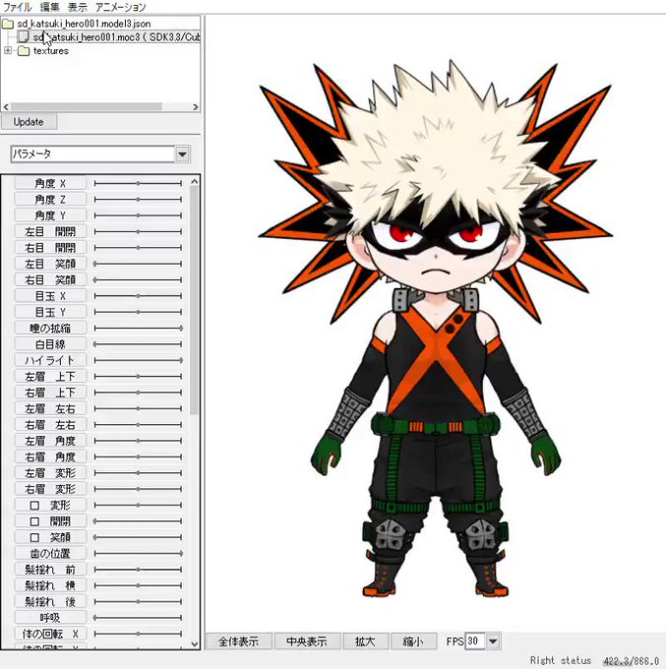Click the 左眉 上下 slider
Screen dimensions: 666x669
[138, 376]
